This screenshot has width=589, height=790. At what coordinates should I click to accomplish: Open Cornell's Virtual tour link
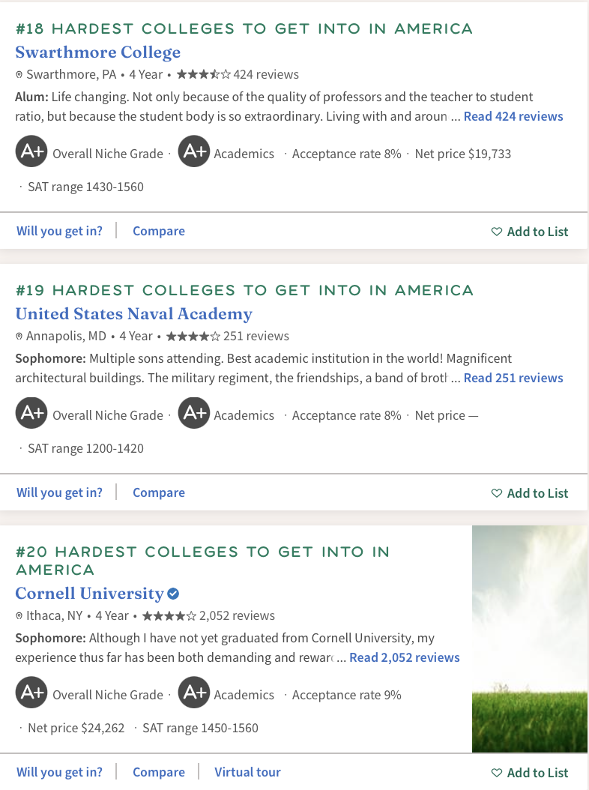point(247,772)
